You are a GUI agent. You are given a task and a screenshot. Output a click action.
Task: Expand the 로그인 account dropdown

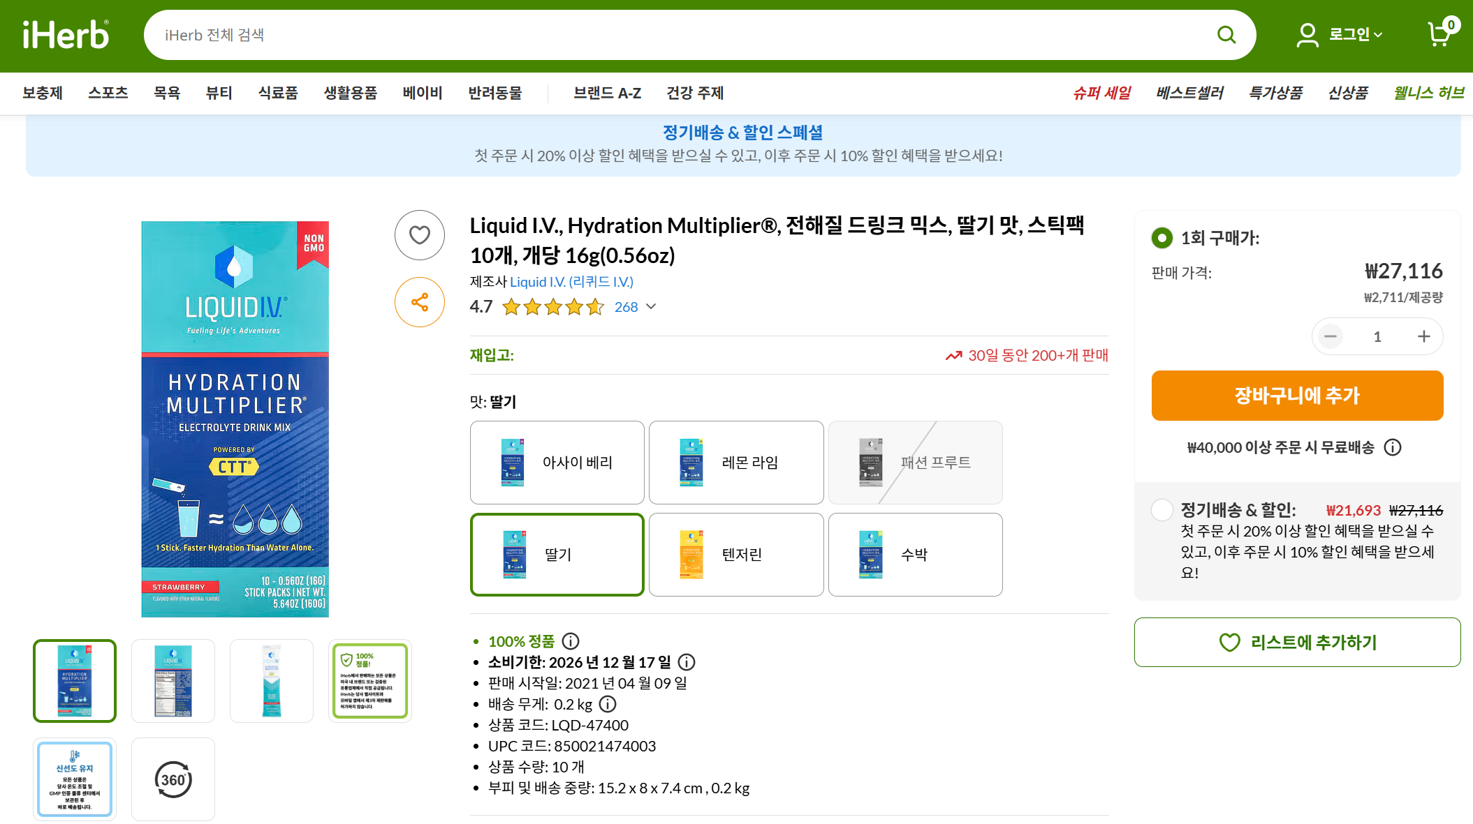click(x=1354, y=34)
